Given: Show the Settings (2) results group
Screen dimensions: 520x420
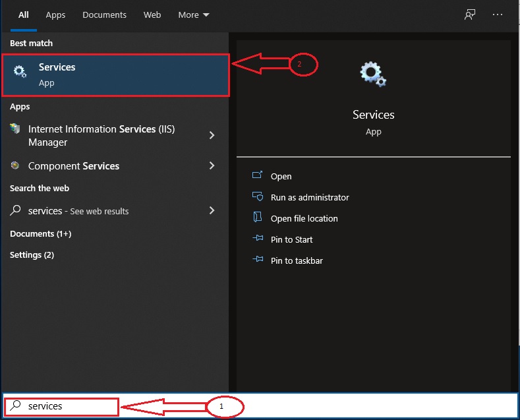Looking at the screenshot, I should coord(32,255).
